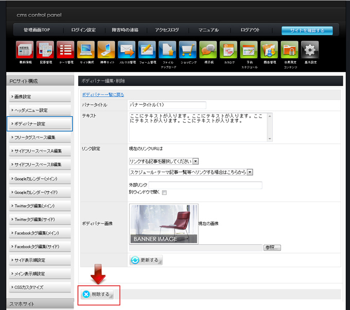The image size is (350, 310).
Task: Expand the リンクする記事を選択してください dropdown
Action: click(x=164, y=161)
